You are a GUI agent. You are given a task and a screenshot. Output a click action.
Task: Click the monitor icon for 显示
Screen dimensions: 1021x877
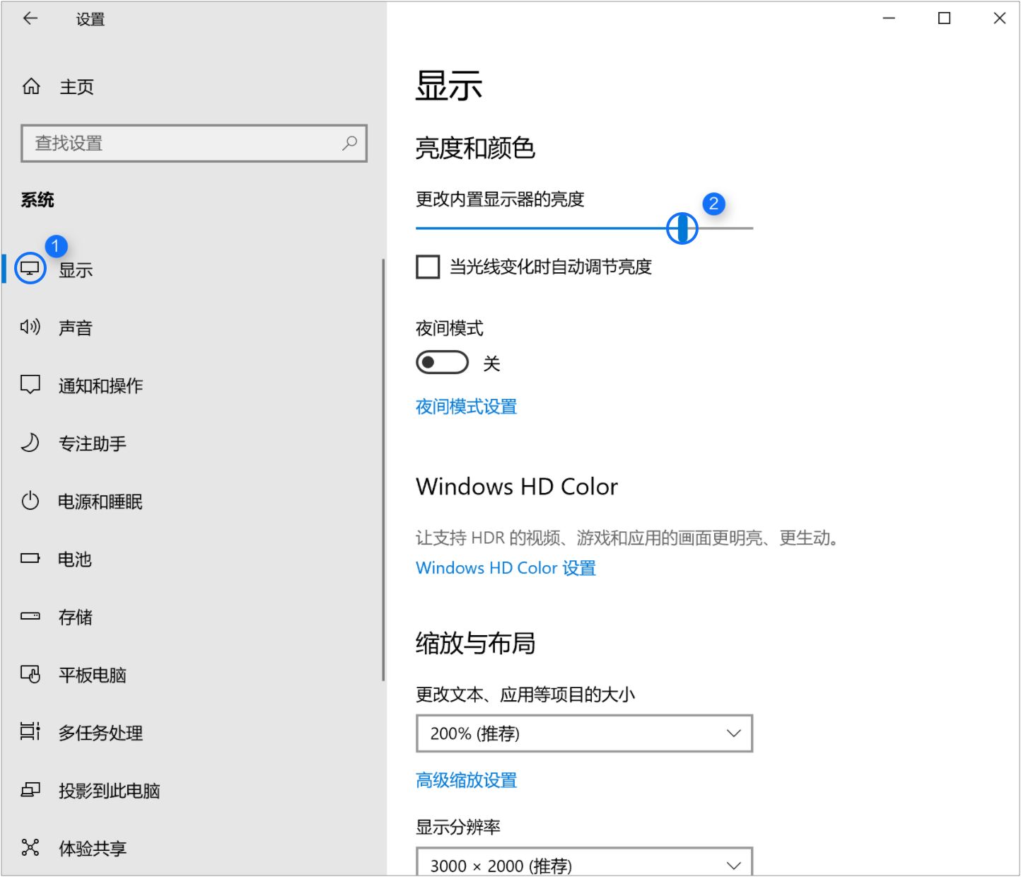pos(30,269)
